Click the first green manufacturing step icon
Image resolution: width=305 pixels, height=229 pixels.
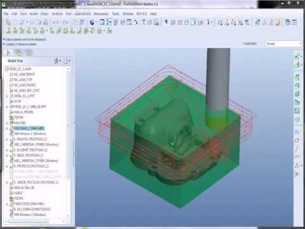8,31
